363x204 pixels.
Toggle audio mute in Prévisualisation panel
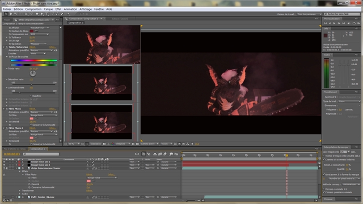coord(349,23)
